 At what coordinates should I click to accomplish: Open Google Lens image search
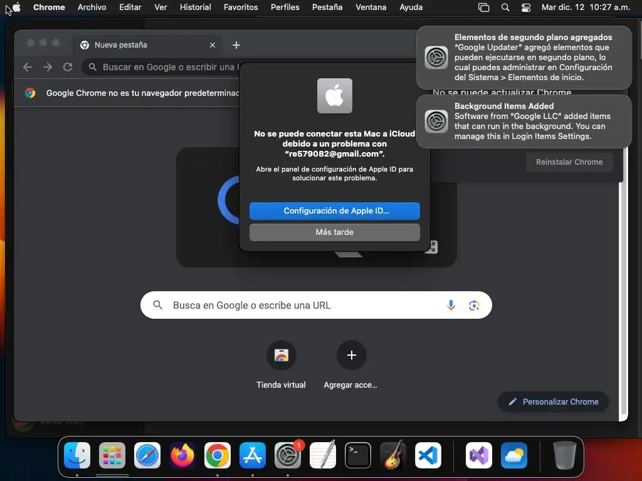tap(474, 305)
